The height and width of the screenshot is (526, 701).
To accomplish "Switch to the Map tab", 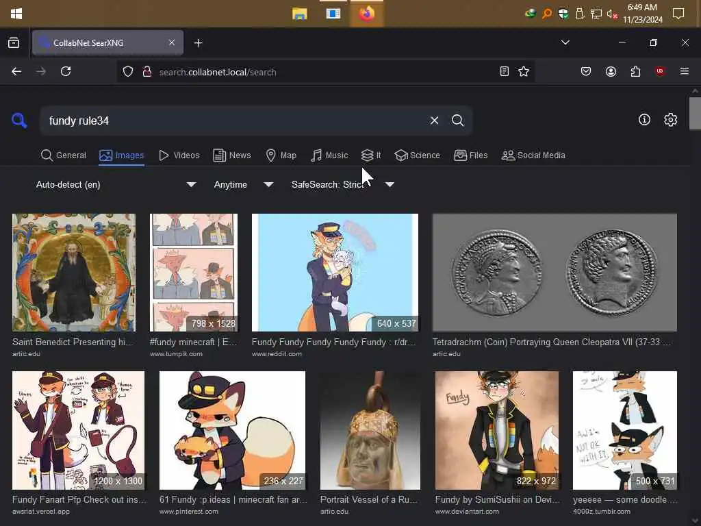I will [x=281, y=155].
